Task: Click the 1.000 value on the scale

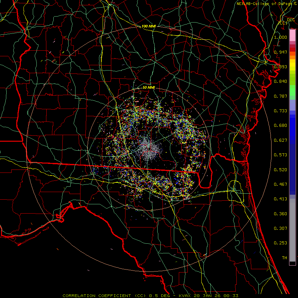Action: pyautogui.click(x=280, y=37)
